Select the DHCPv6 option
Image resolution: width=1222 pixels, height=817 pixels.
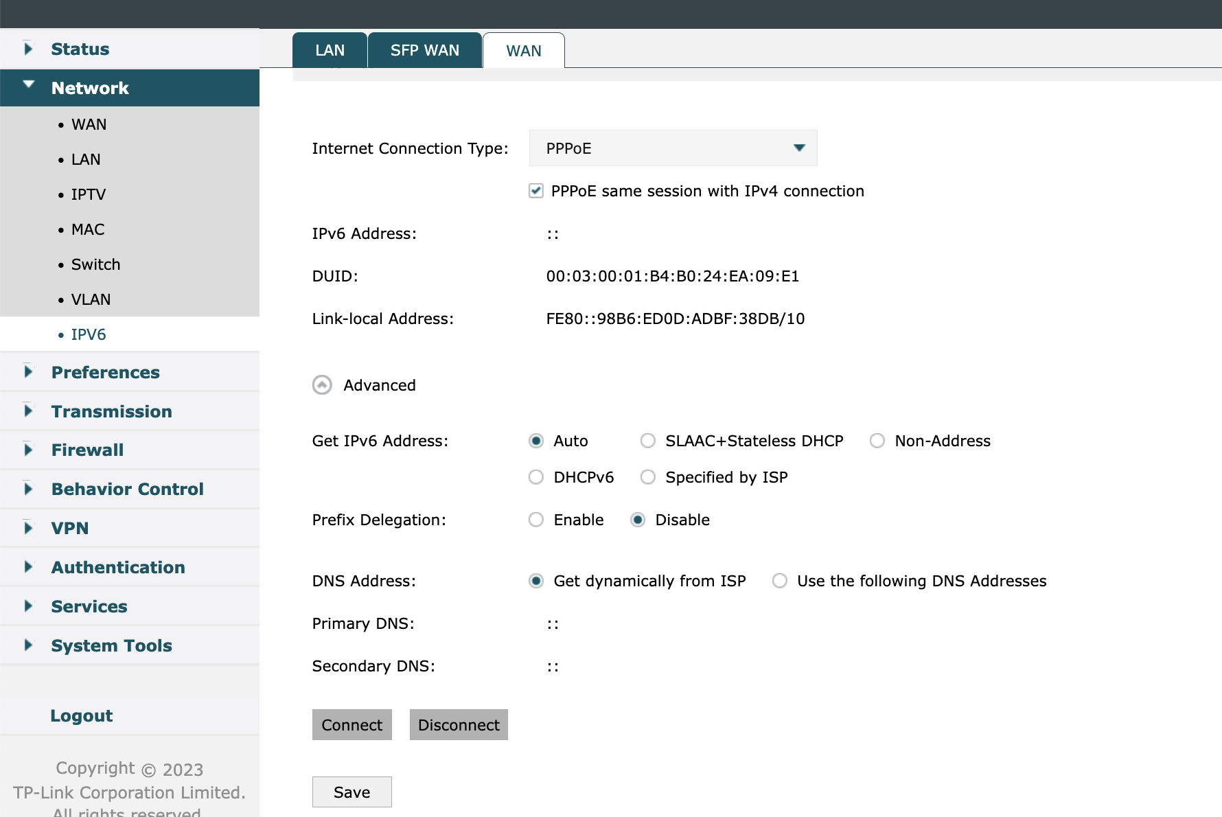pyautogui.click(x=535, y=476)
